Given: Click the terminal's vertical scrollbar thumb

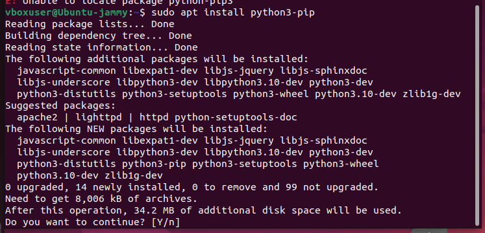Looking at the screenshot, I should point(476,116).
